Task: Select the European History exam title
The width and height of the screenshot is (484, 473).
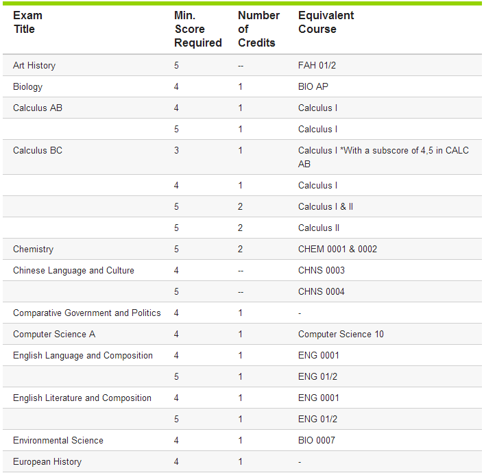Action: coord(47,462)
